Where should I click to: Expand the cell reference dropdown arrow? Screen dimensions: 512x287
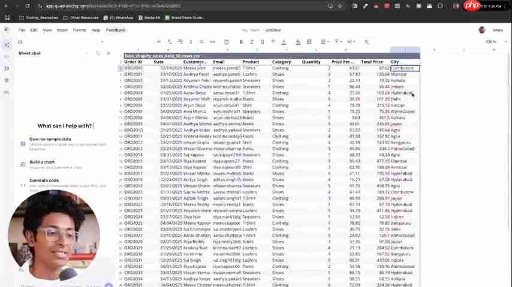point(102,42)
